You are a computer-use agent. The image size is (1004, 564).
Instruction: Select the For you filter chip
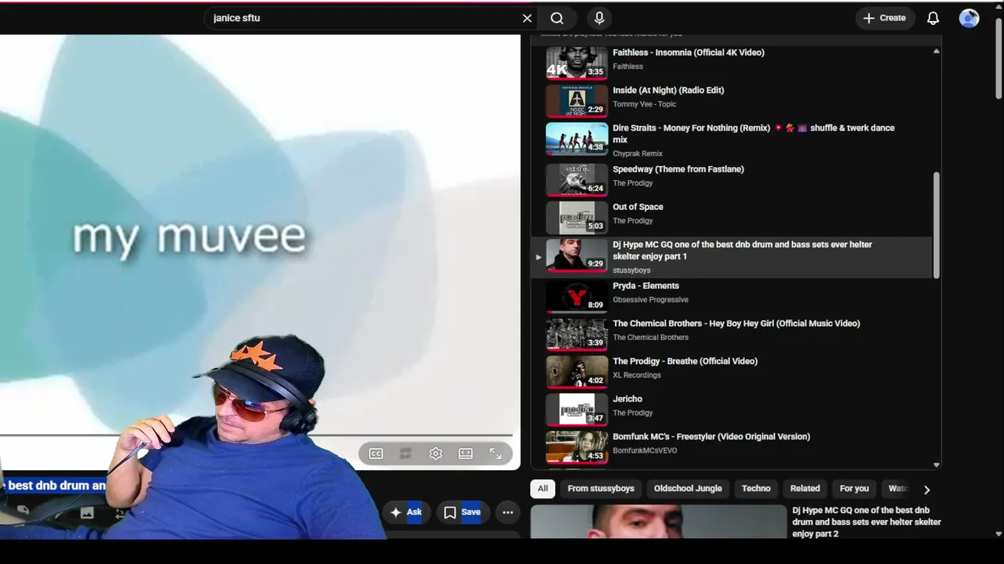click(x=854, y=489)
